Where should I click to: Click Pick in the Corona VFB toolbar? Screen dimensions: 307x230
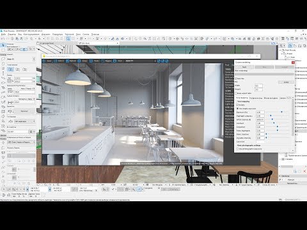point(118,61)
